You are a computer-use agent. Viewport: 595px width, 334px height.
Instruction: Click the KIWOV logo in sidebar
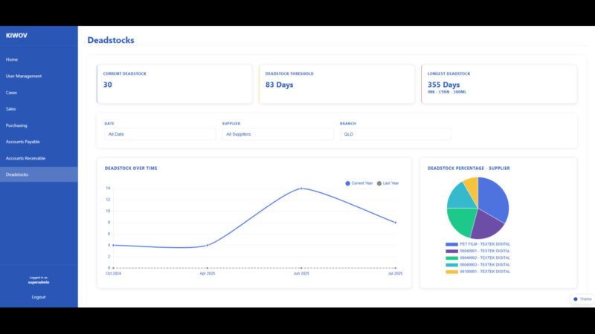tap(16, 36)
